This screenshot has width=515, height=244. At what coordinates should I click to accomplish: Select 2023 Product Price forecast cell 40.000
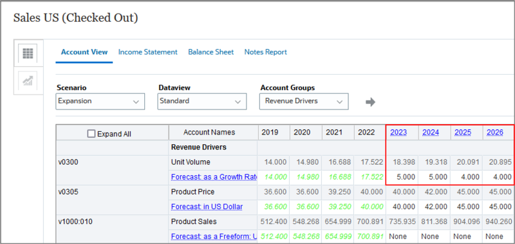point(402,207)
